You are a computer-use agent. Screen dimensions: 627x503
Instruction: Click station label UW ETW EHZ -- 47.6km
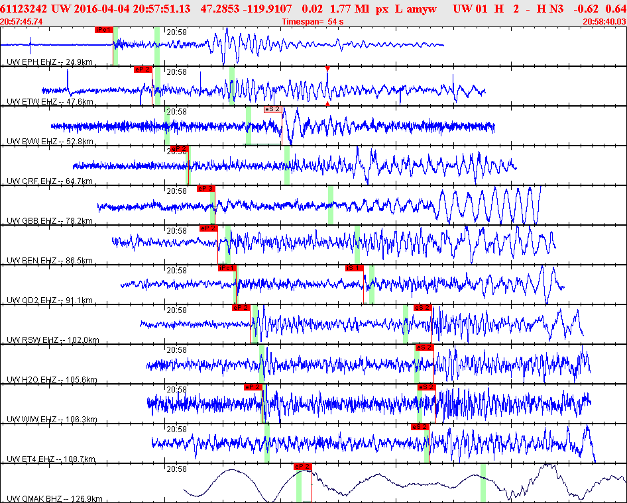click(50, 101)
